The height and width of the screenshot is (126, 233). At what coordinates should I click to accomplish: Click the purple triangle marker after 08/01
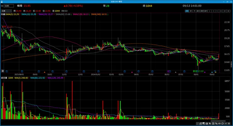(205, 72)
